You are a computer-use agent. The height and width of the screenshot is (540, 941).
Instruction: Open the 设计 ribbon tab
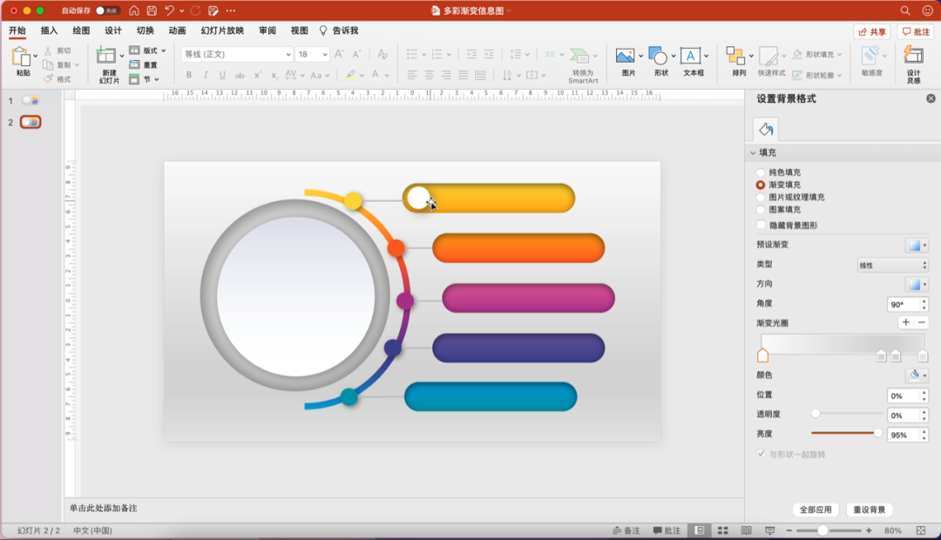[x=113, y=30]
